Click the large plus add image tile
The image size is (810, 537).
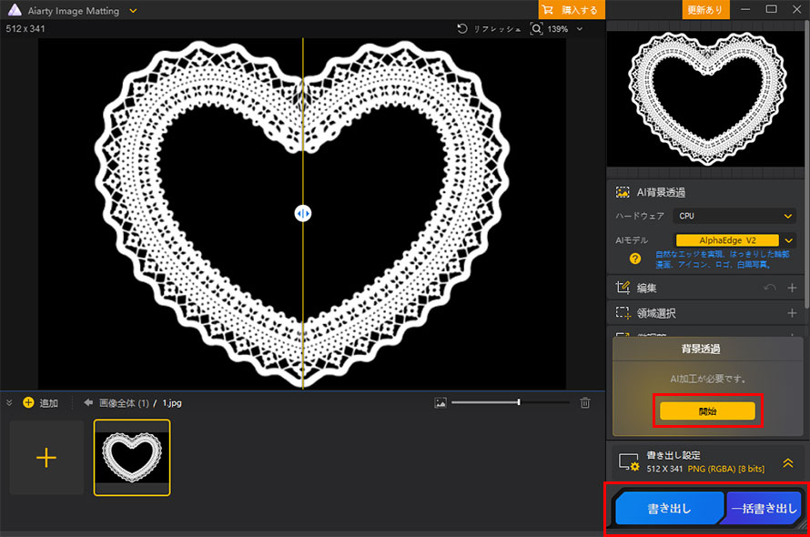46,458
